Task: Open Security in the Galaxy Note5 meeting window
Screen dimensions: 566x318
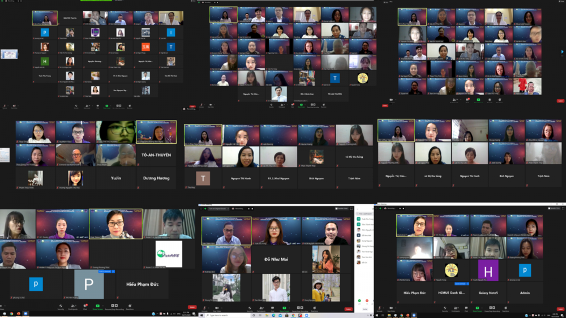Action: (445, 310)
